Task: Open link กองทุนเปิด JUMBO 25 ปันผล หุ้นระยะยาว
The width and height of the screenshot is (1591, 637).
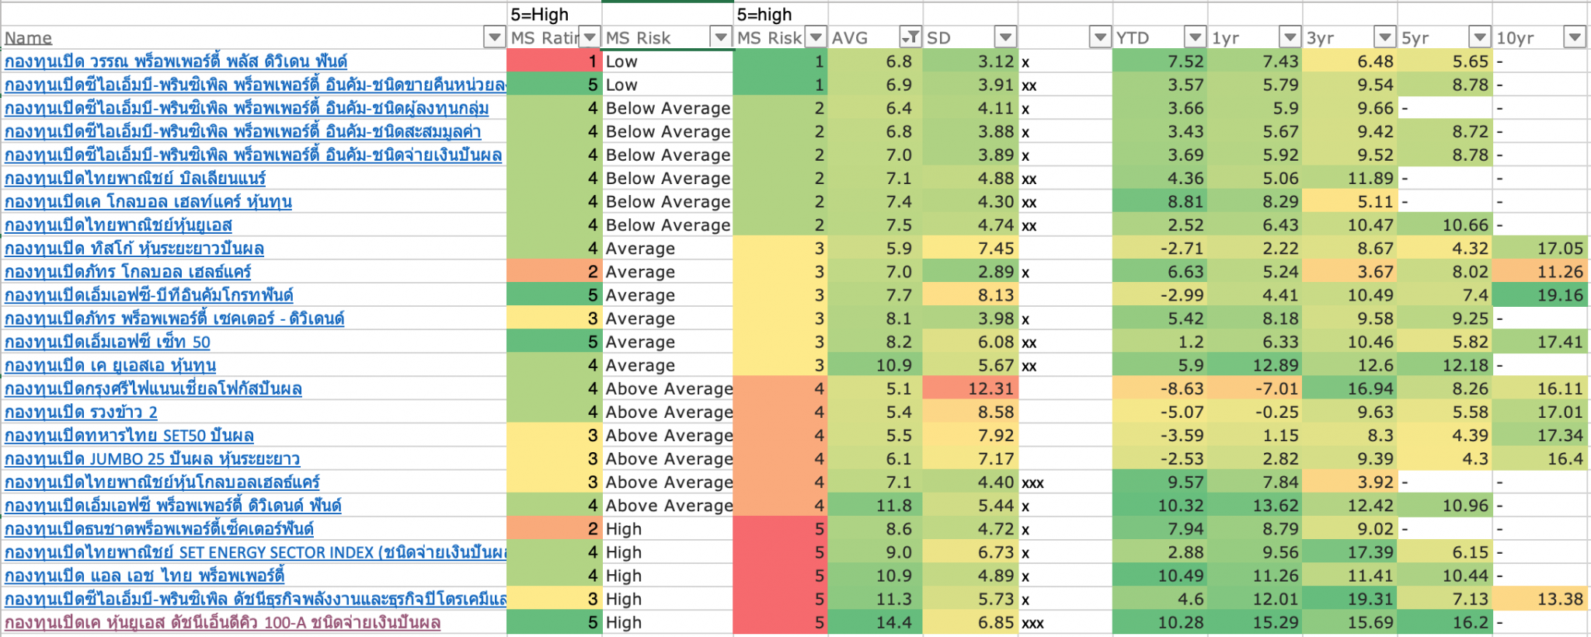Action: 152,458
